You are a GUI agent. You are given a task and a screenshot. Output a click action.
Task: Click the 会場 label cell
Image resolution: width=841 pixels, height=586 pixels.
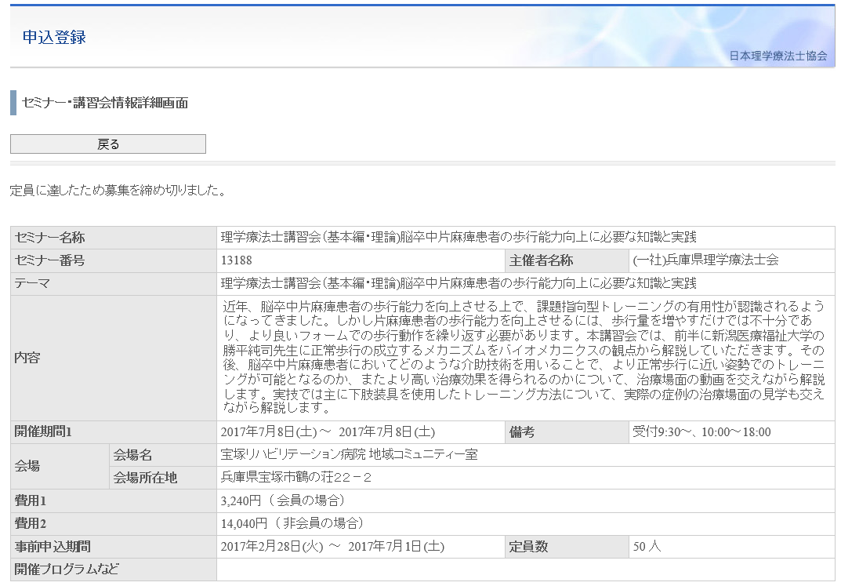(60, 466)
